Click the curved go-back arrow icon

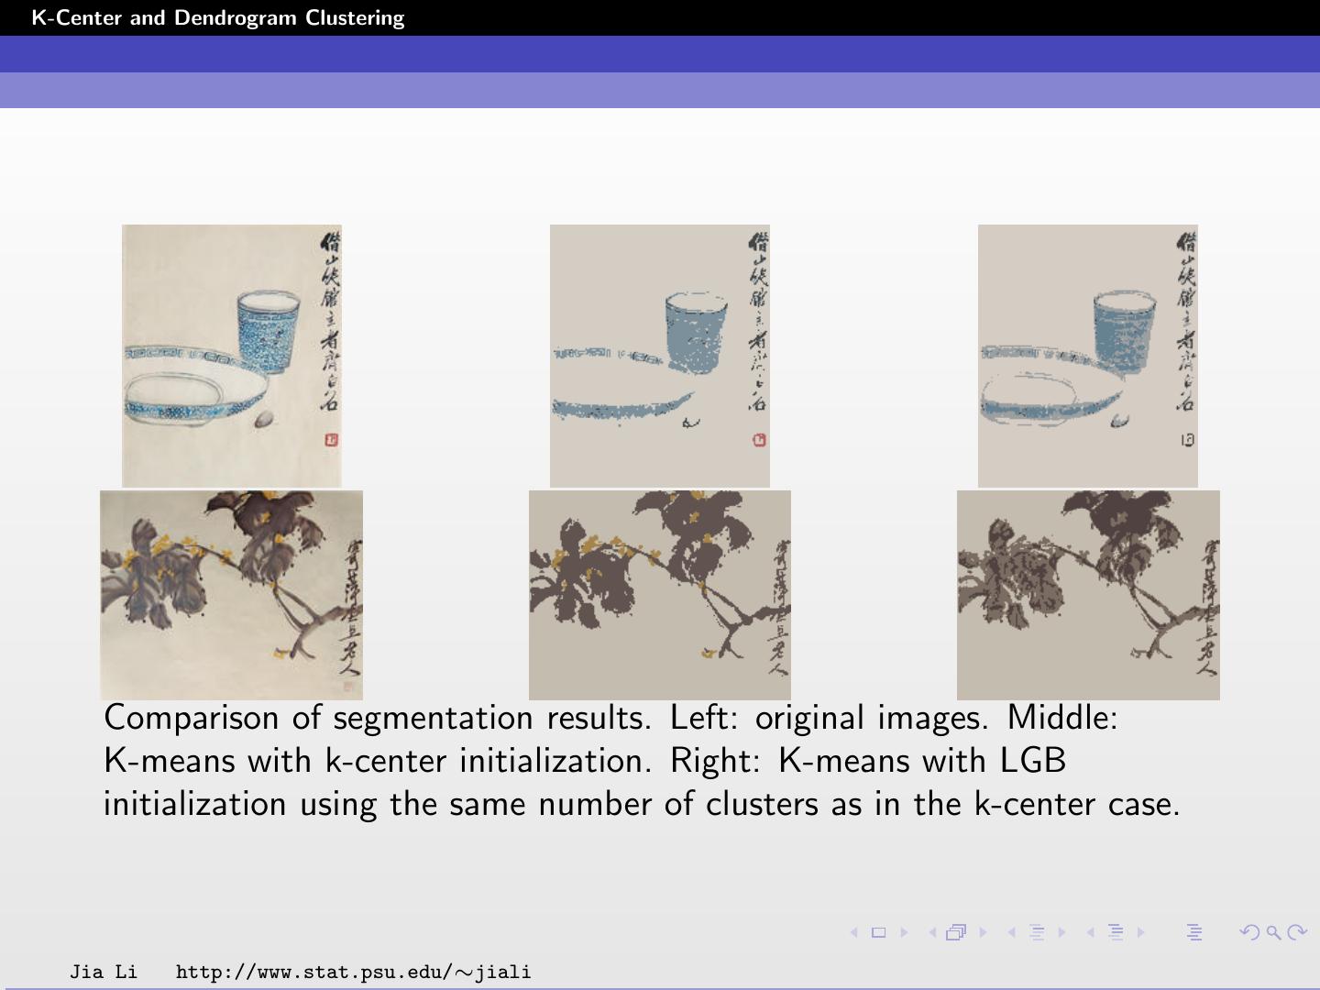point(1248,933)
